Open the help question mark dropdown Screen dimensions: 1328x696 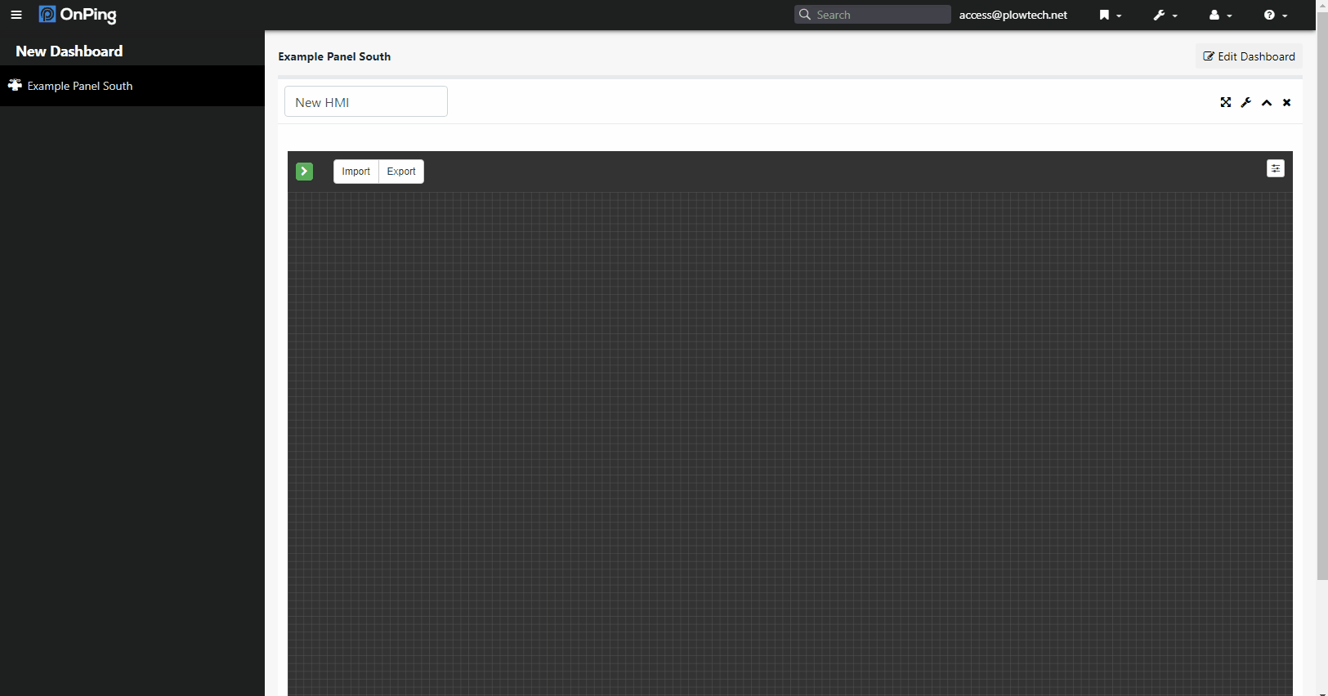click(x=1274, y=15)
